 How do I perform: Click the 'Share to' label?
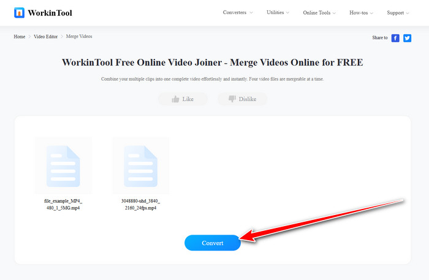point(380,38)
